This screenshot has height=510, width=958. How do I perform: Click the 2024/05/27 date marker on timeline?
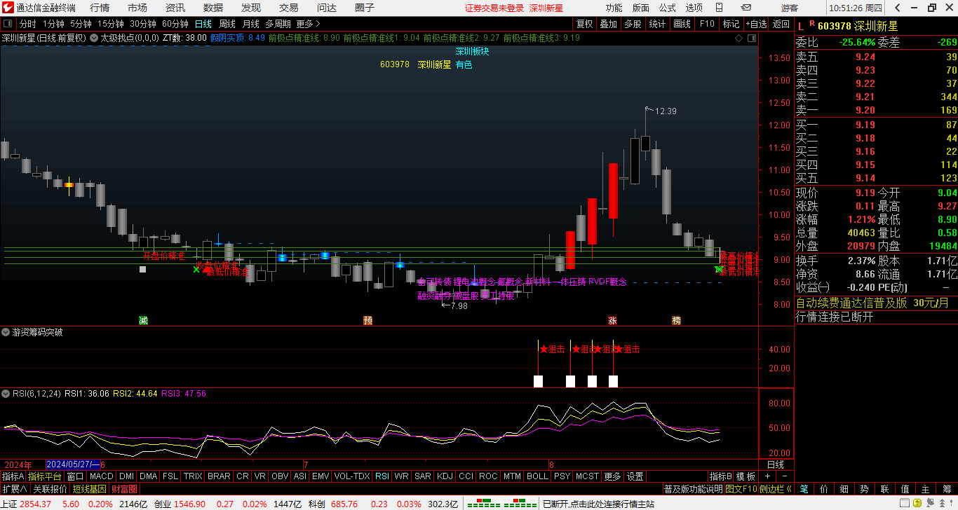pyautogui.click(x=73, y=464)
